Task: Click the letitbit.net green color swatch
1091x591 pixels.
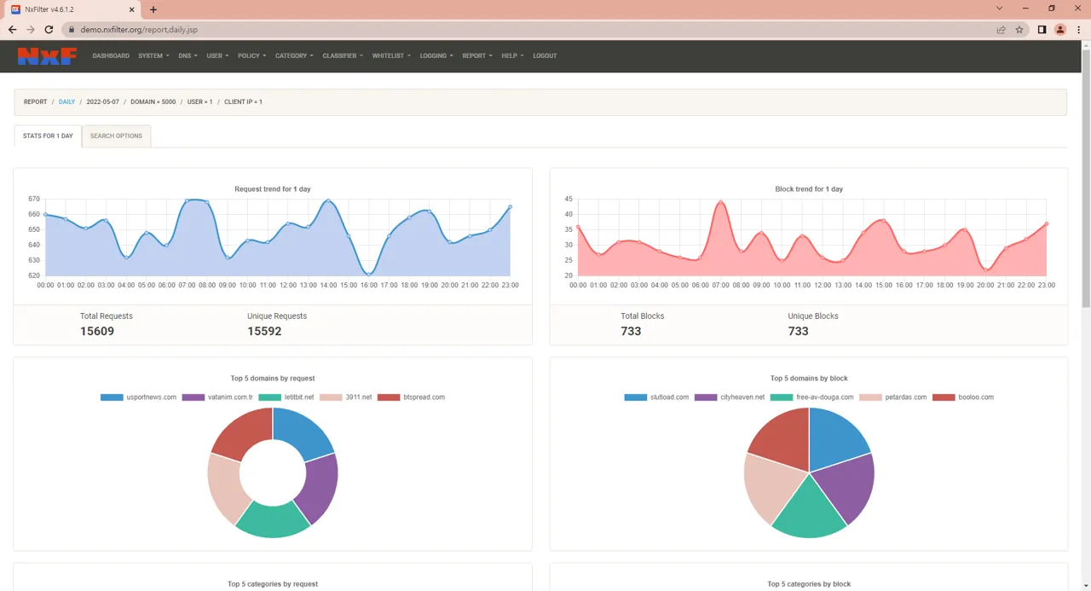Action: (270, 397)
